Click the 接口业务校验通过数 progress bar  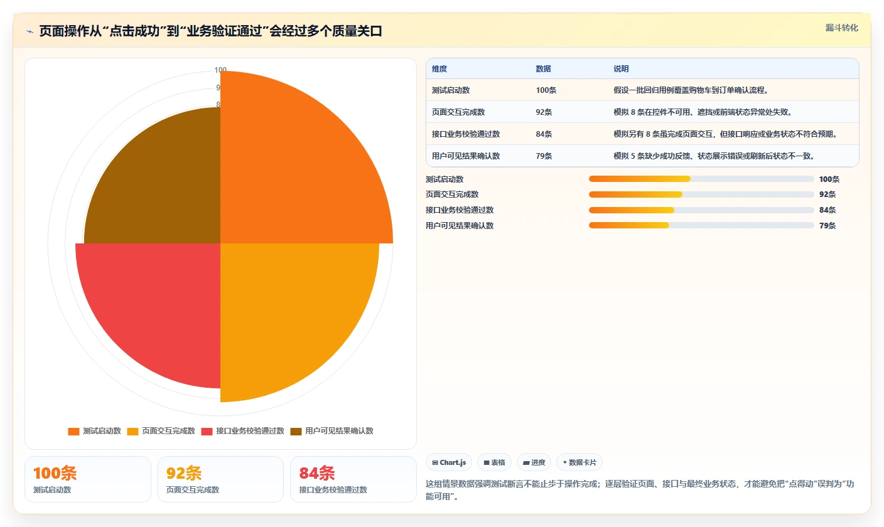coord(701,210)
